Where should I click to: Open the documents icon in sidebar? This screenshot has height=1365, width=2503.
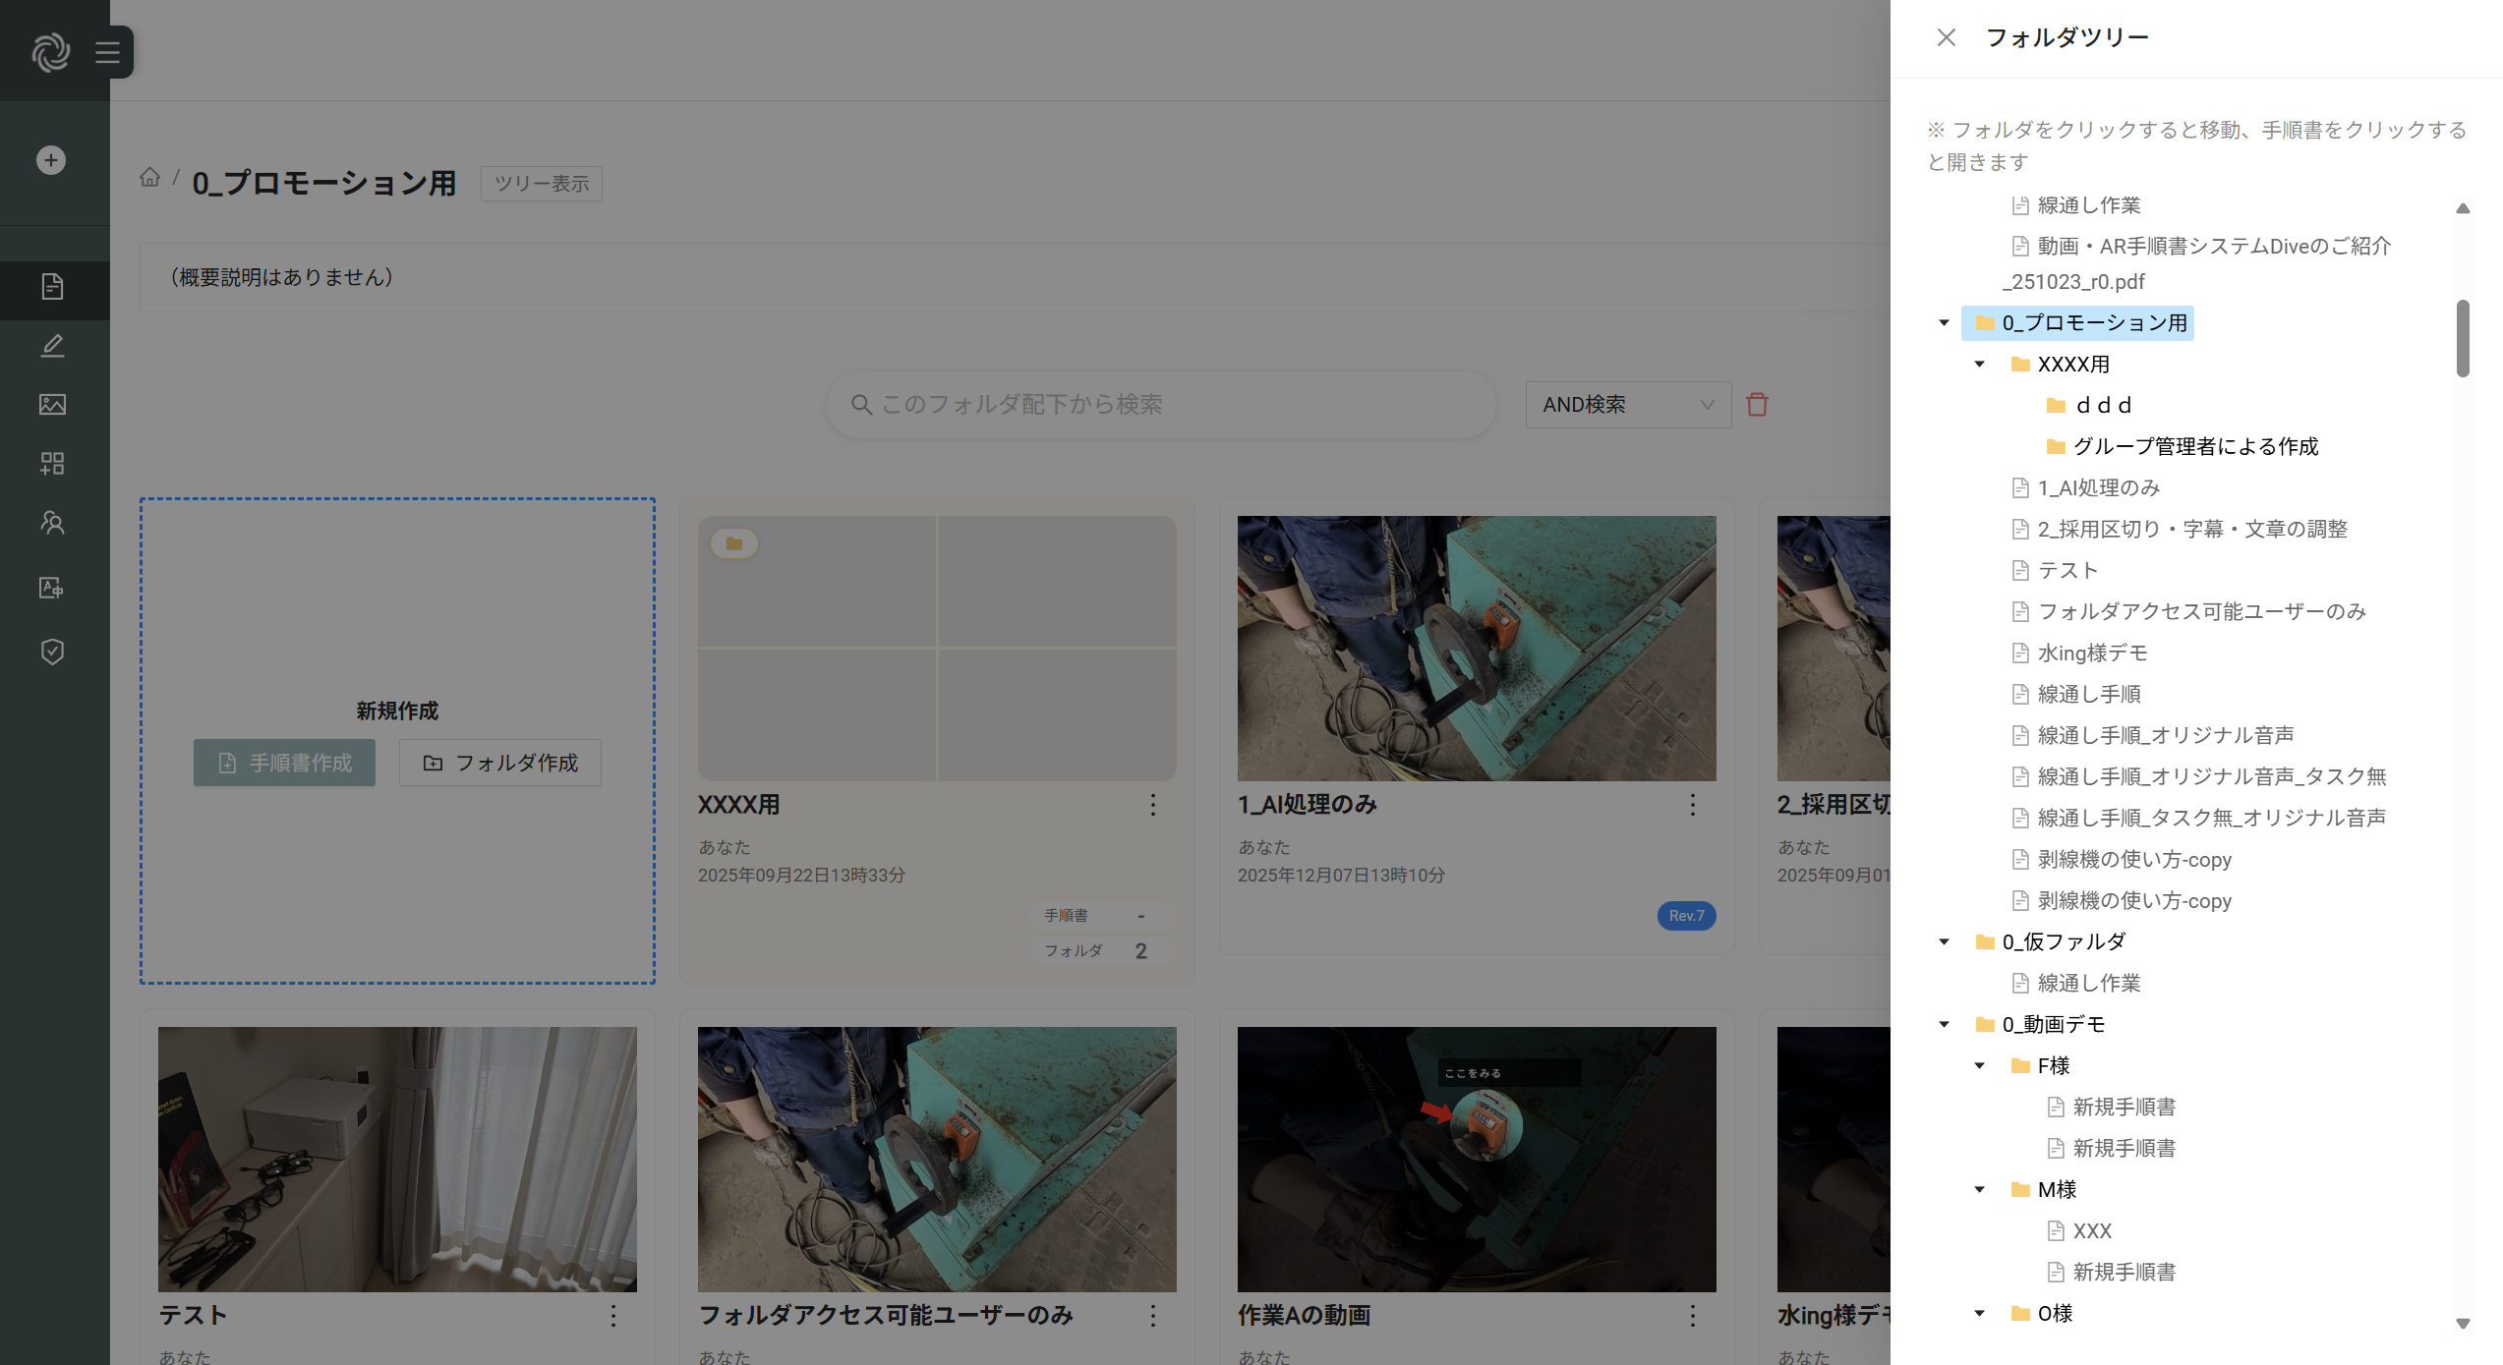coord(52,287)
